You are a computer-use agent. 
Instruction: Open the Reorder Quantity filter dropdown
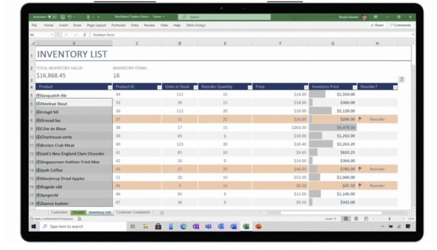pos(250,87)
